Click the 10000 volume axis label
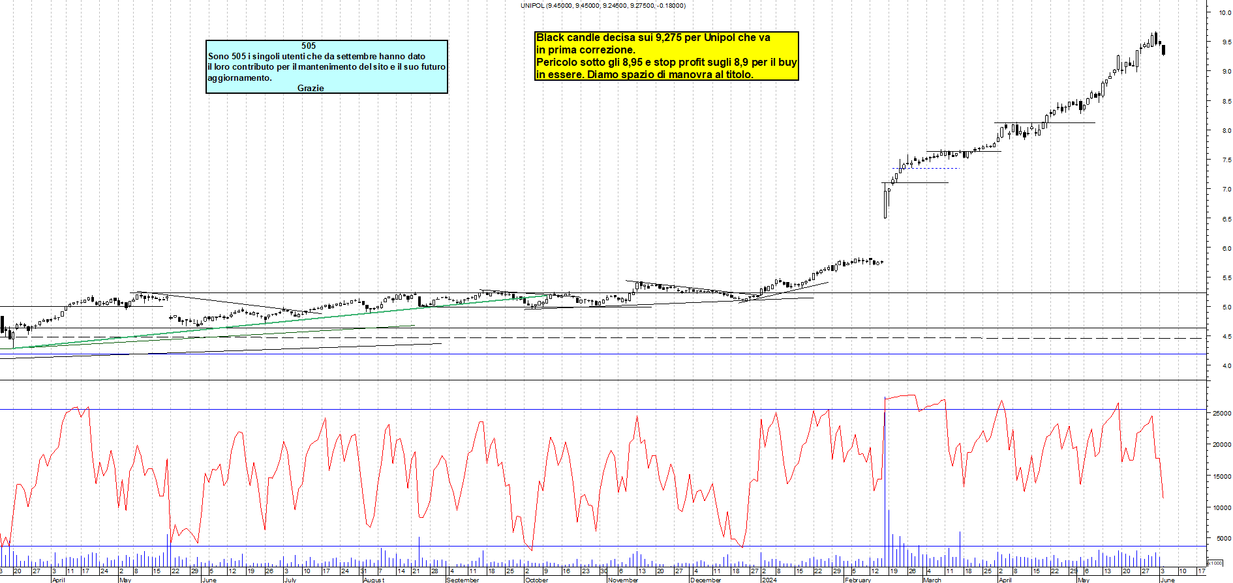The height and width of the screenshot is (583, 1233). pyautogui.click(x=1221, y=507)
